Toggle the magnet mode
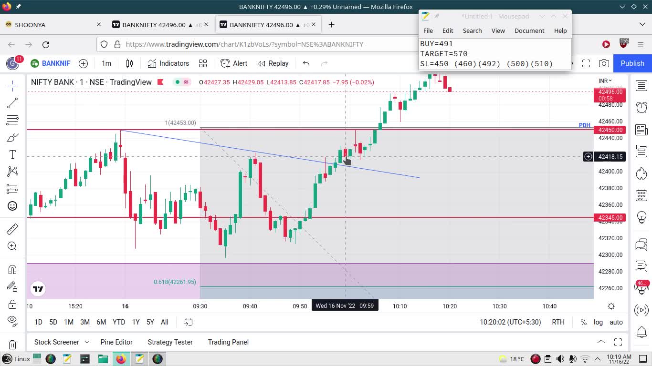The image size is (652, 366). point(12,270)
